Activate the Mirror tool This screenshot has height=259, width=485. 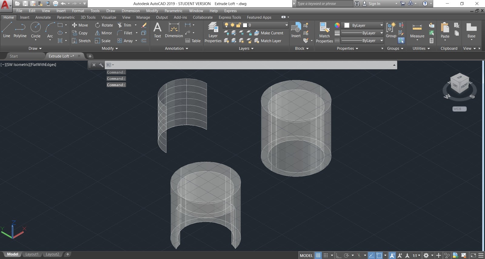coord(104,33)
